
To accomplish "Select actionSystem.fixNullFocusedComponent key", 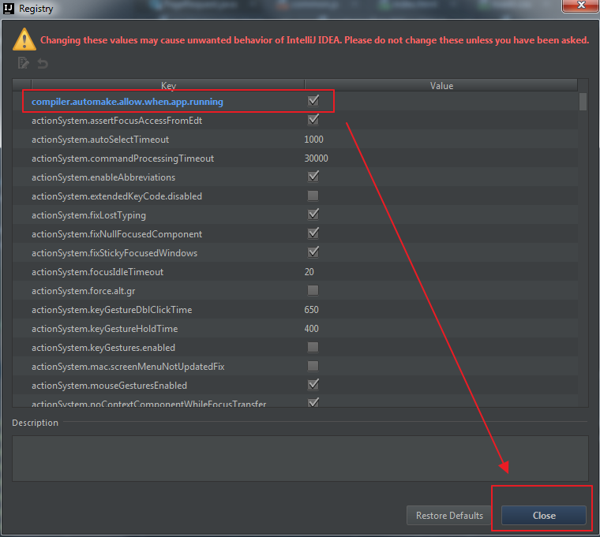I will point(117,234).
